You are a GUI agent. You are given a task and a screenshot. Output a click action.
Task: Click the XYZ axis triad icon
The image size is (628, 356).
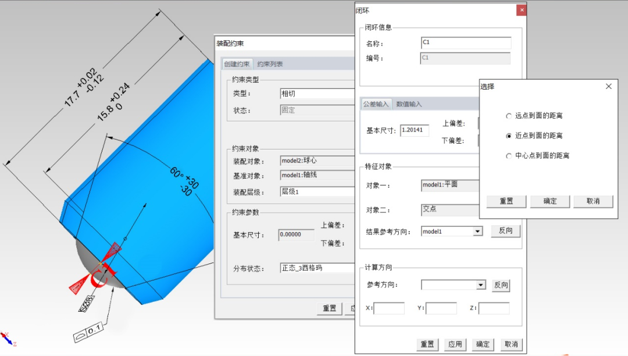click(x=6, y=339)
